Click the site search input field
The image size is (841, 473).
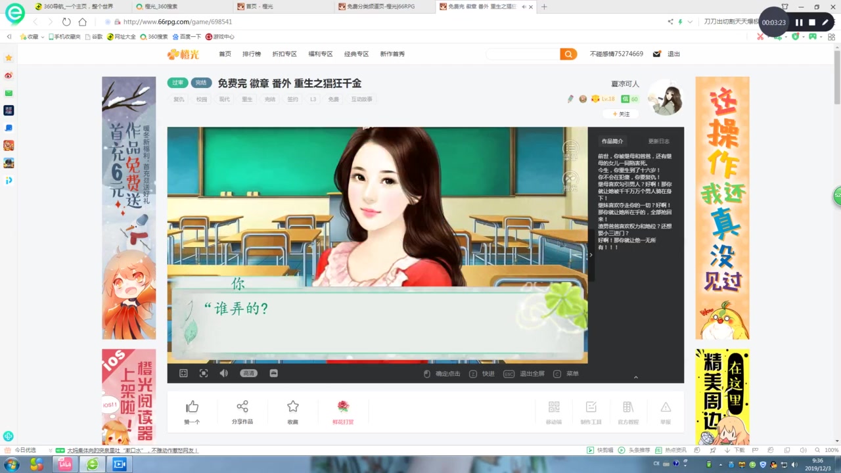coord(523,54)
